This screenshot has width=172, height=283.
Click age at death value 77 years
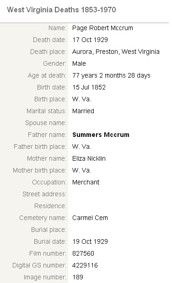111,75
